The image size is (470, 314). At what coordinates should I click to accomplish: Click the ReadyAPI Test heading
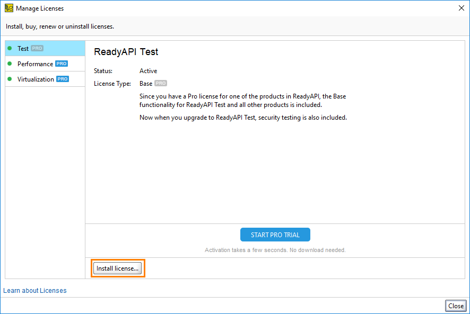pyautogui.click(x=126, y=52)
